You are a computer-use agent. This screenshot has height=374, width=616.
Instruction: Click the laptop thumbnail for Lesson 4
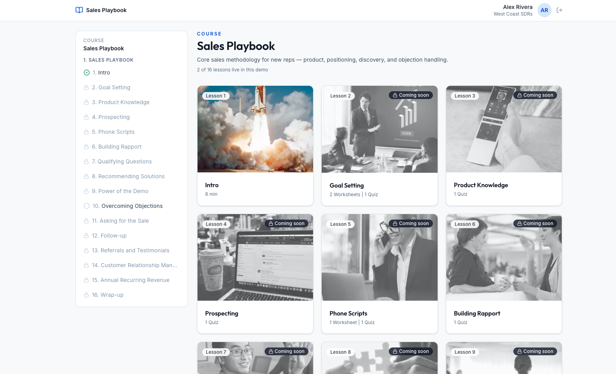(x=255, y=257)
